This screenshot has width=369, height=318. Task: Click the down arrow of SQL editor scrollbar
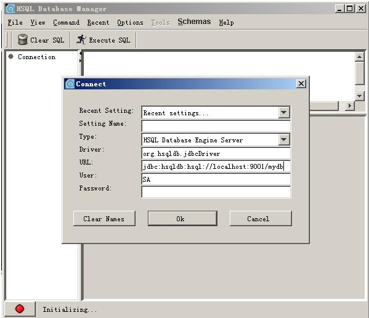(x=359, y=96)
